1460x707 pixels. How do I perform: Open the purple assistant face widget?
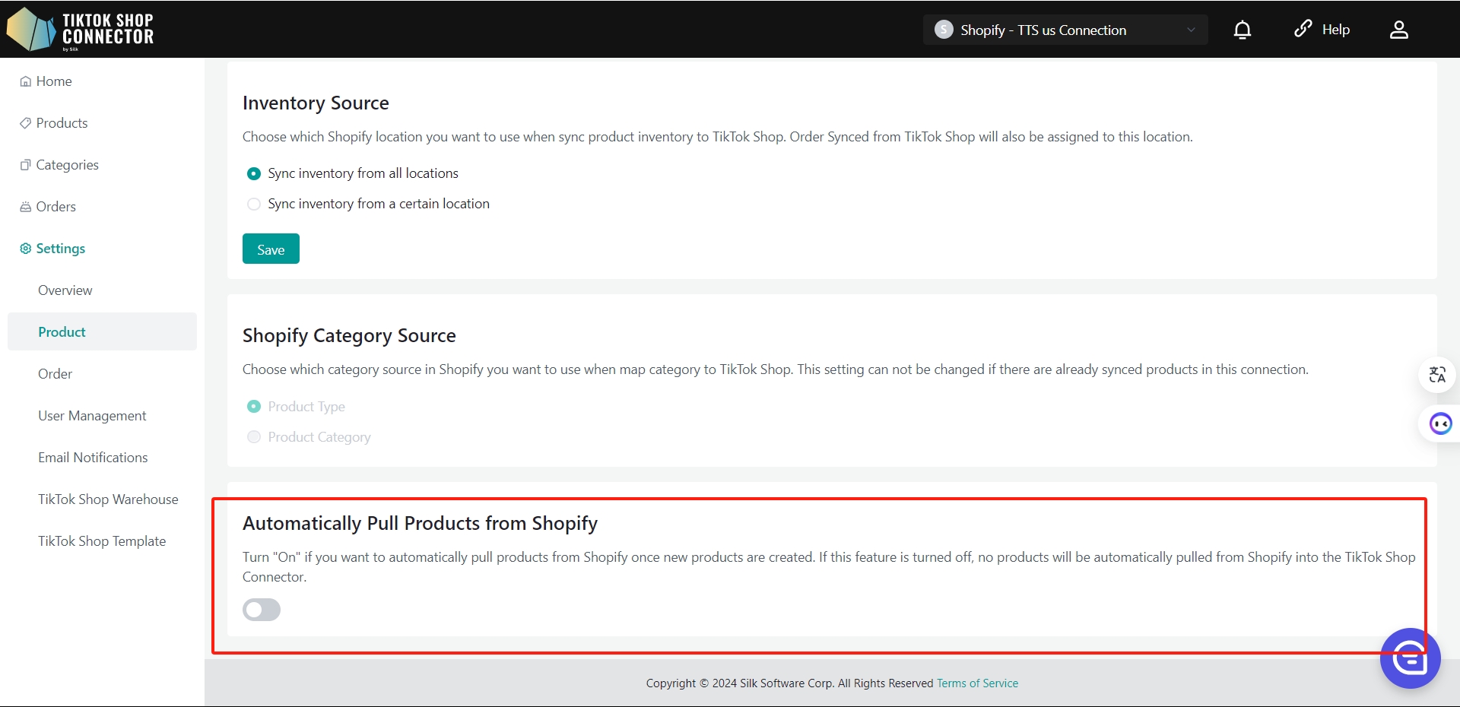(x=1440, y=423)
